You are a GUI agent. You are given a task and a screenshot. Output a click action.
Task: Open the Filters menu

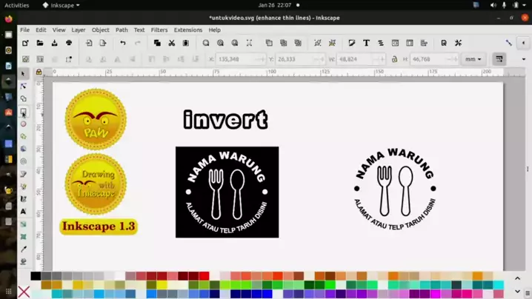(x=159, y=30)
